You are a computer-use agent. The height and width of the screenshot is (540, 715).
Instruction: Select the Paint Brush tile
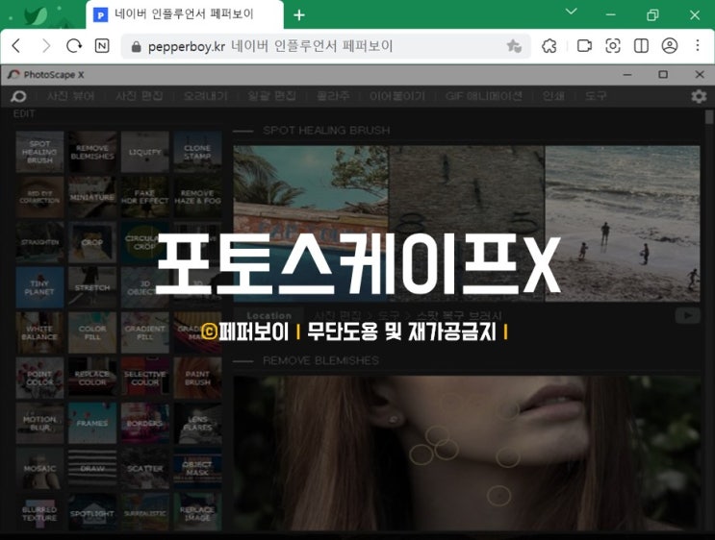[x=197, y=378]
